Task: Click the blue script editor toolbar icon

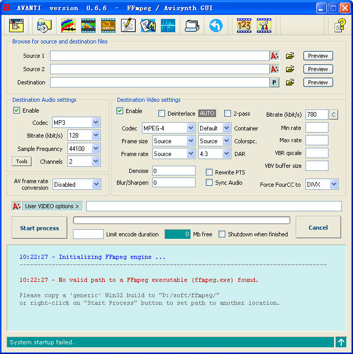Action: 148,26
